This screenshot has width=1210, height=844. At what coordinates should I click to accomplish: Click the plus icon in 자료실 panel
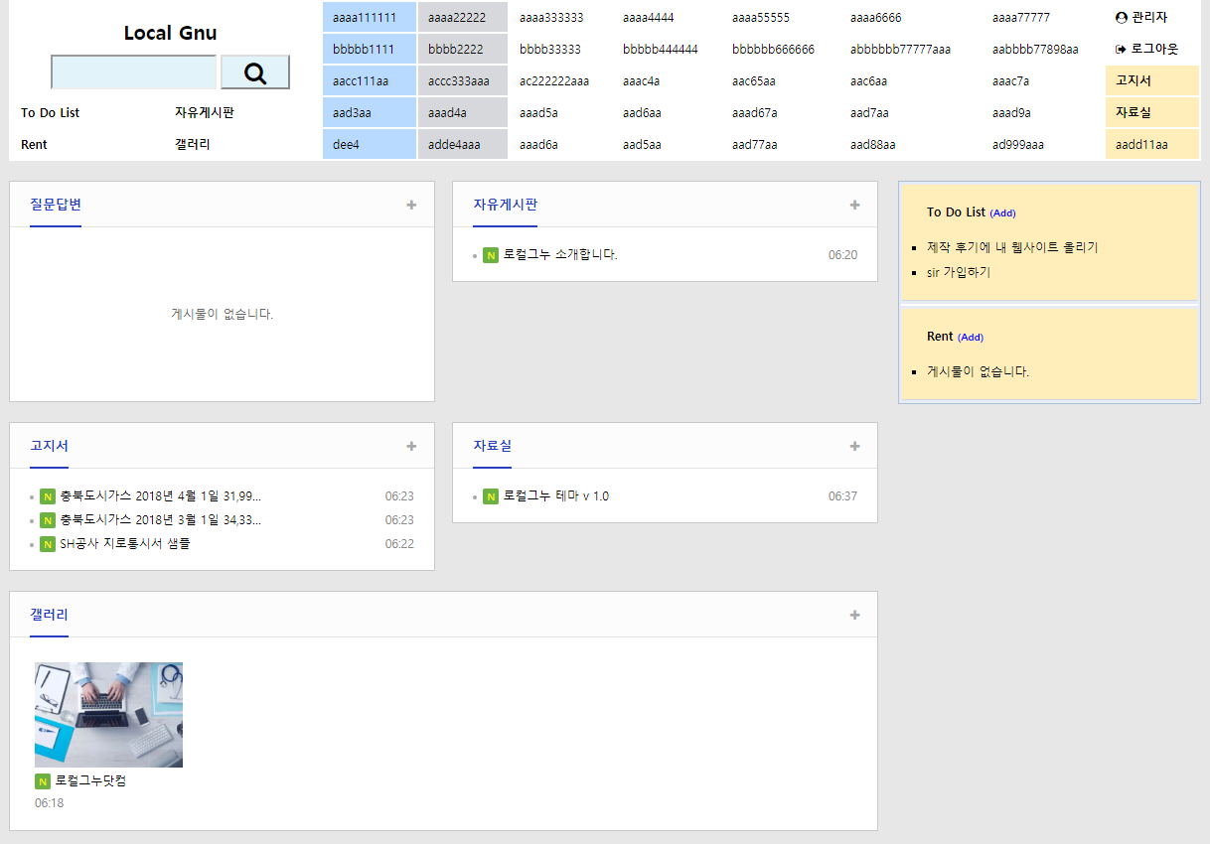pyautogui.click(x=854, y=447)
